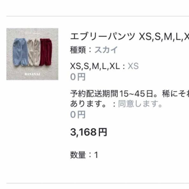Click the 0円 under the size option
The height and width of the screenshot is (189, 189).
click(78, 77)
